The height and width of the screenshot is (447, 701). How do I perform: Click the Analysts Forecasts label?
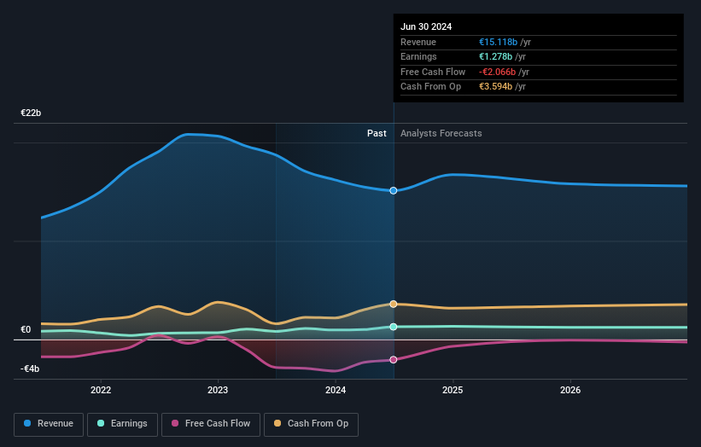click(x=441, y=134)
